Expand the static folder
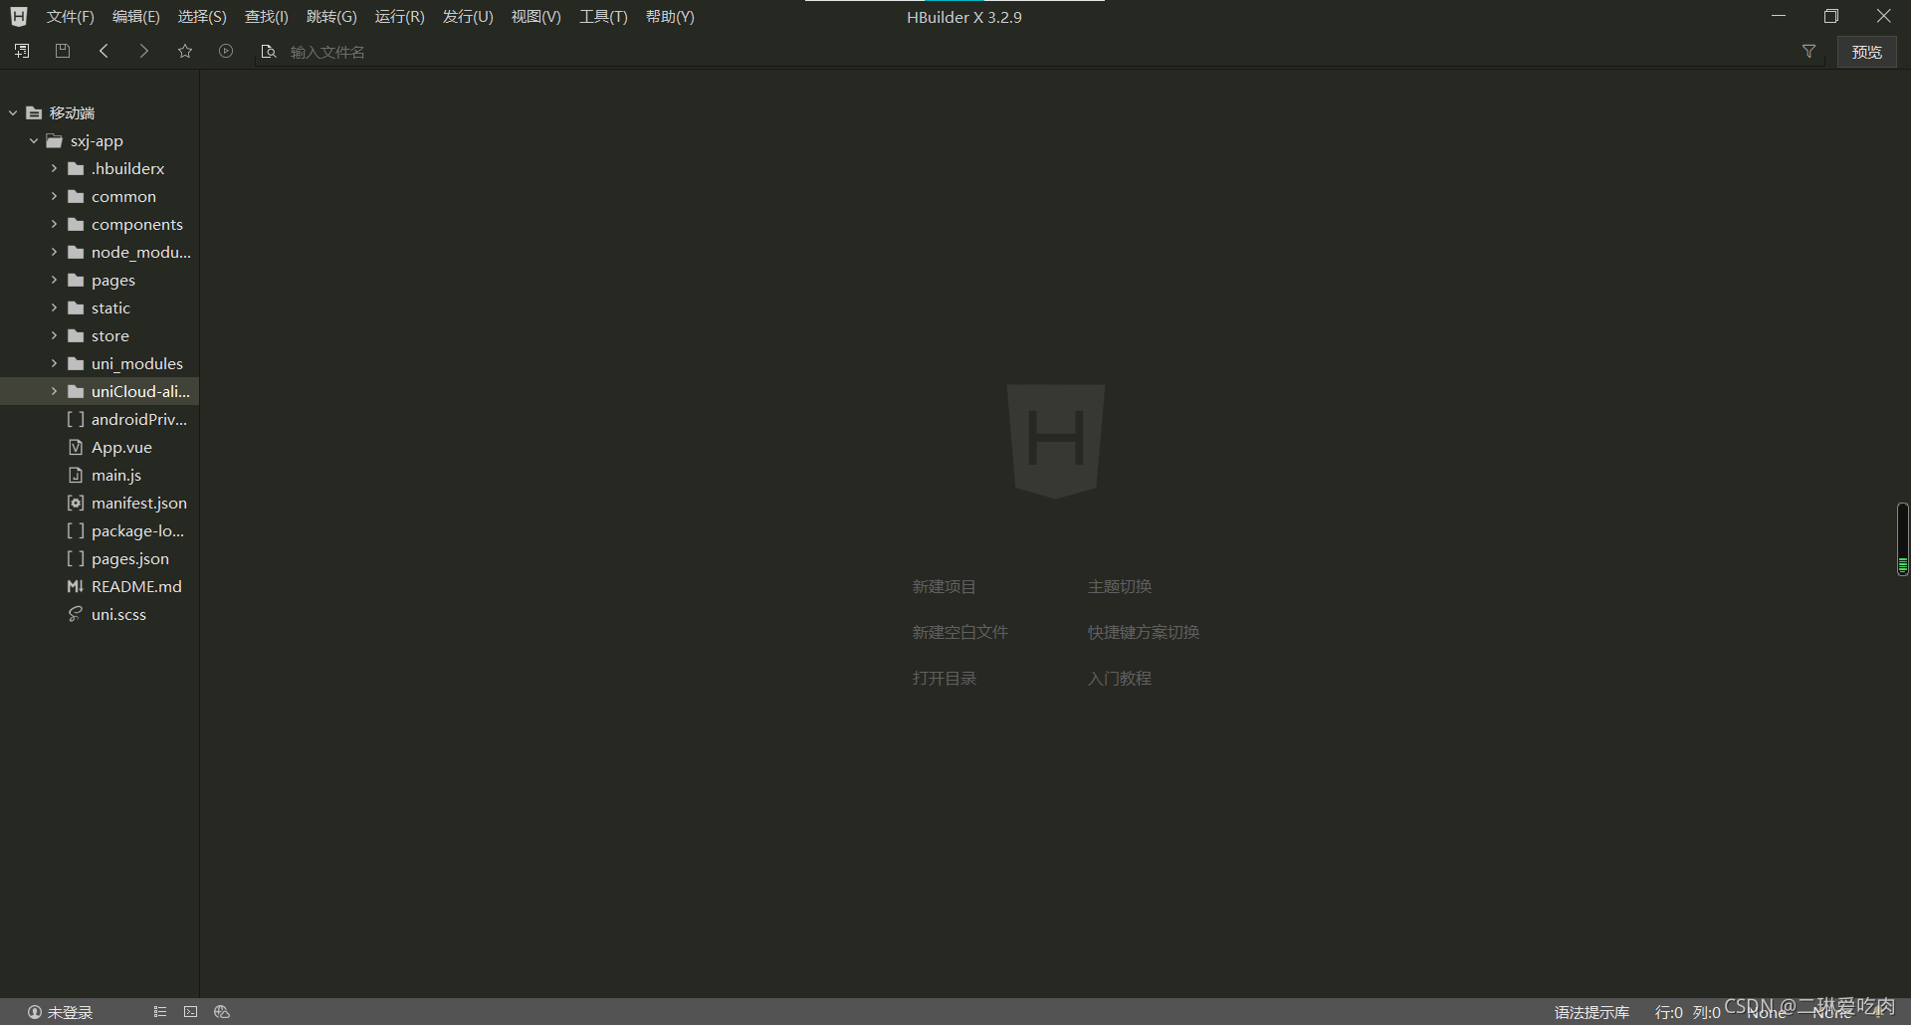This screenshot has height=1025, width=1911. coord(55,307)
